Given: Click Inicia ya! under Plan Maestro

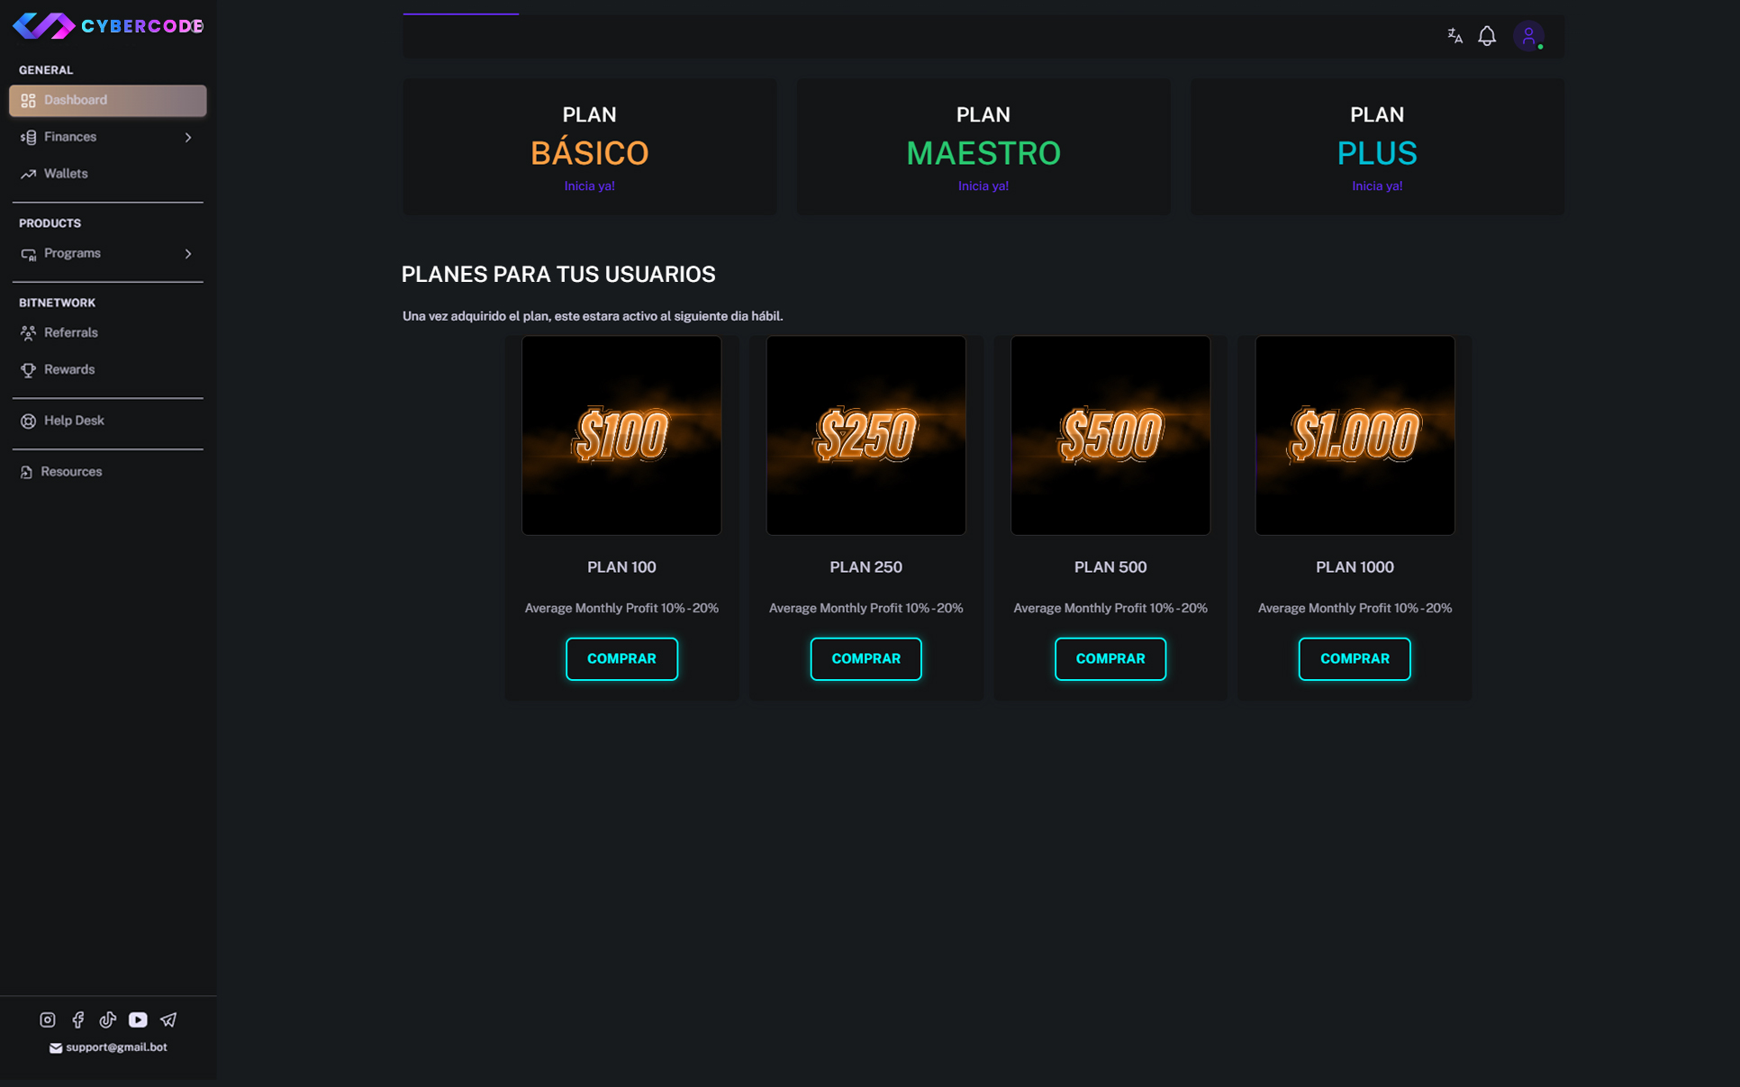Looking at the screenshot, I should [x=983, y=186].
